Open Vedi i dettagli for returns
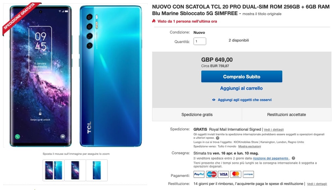This screenshot has width=335, height=190. (317, 184)
